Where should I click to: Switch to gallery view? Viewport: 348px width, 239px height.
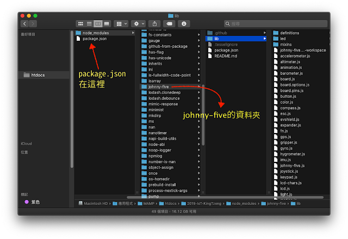[107, 24]
